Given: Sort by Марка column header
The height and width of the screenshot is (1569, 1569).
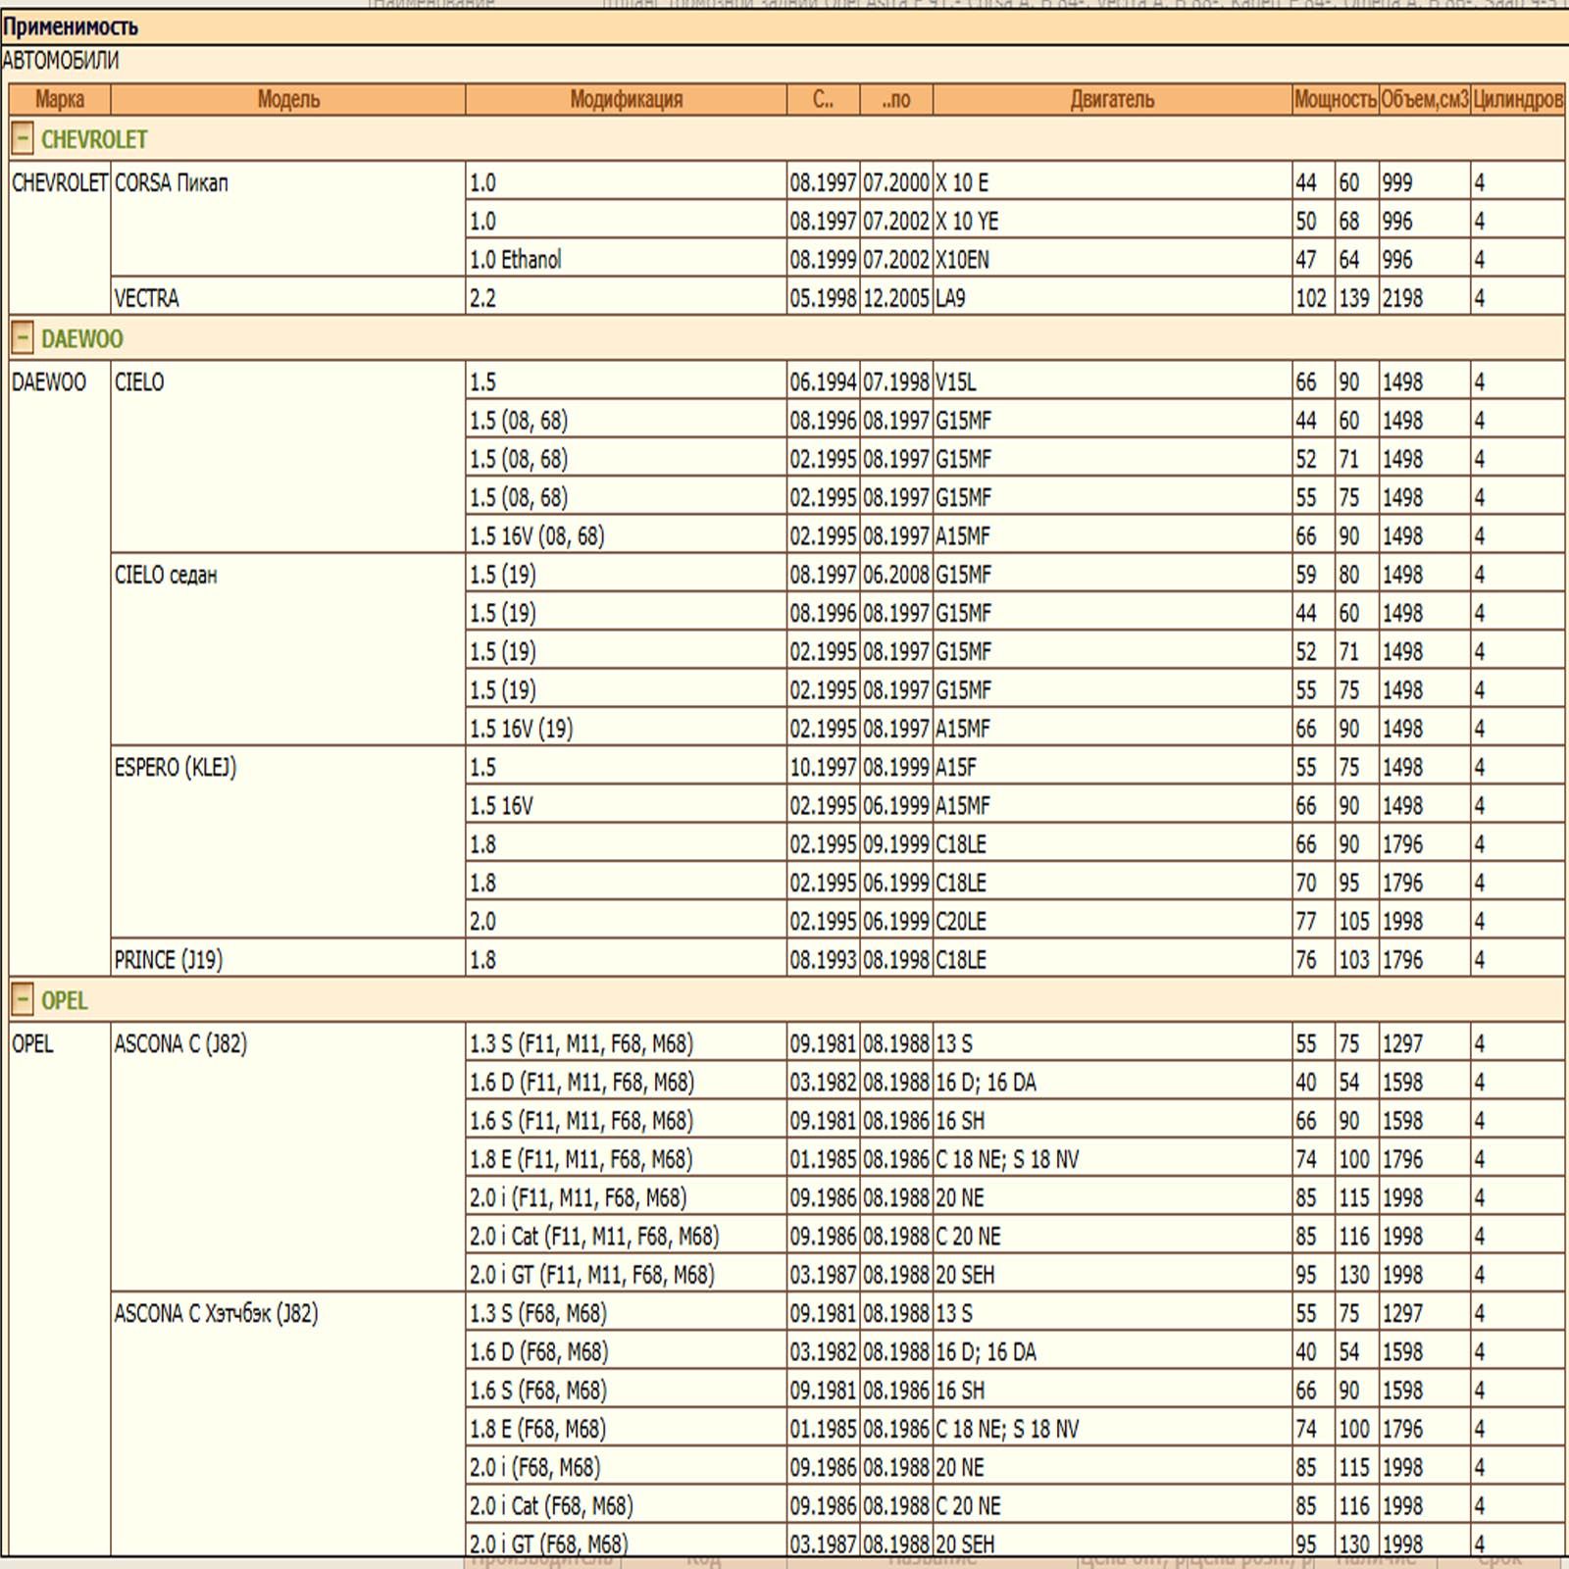Looking at the screenshot, I should (60, 99).
